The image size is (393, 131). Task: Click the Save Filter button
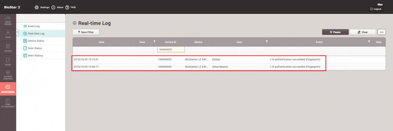pyautogui.click(x=85, y=32)
